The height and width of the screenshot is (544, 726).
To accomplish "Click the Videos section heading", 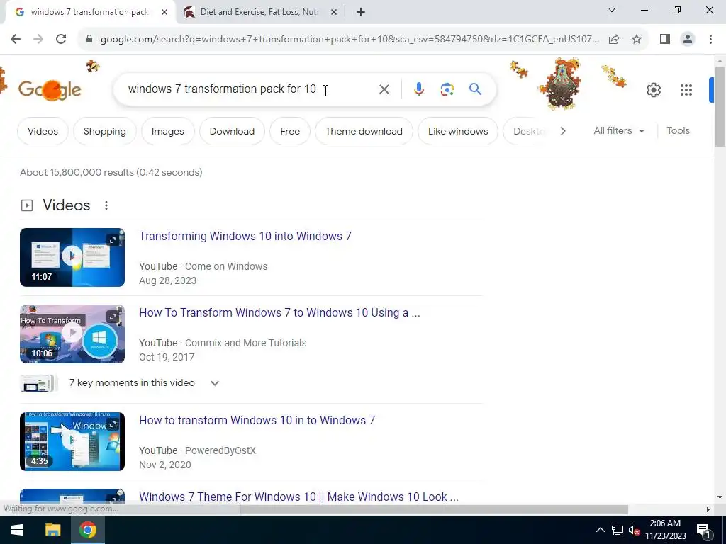I will click(66, 205).
